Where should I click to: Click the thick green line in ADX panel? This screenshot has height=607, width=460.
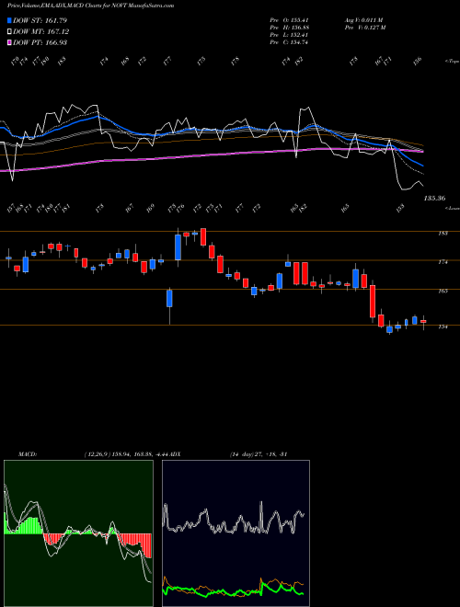pyautogui.click(x=233, y=590)
